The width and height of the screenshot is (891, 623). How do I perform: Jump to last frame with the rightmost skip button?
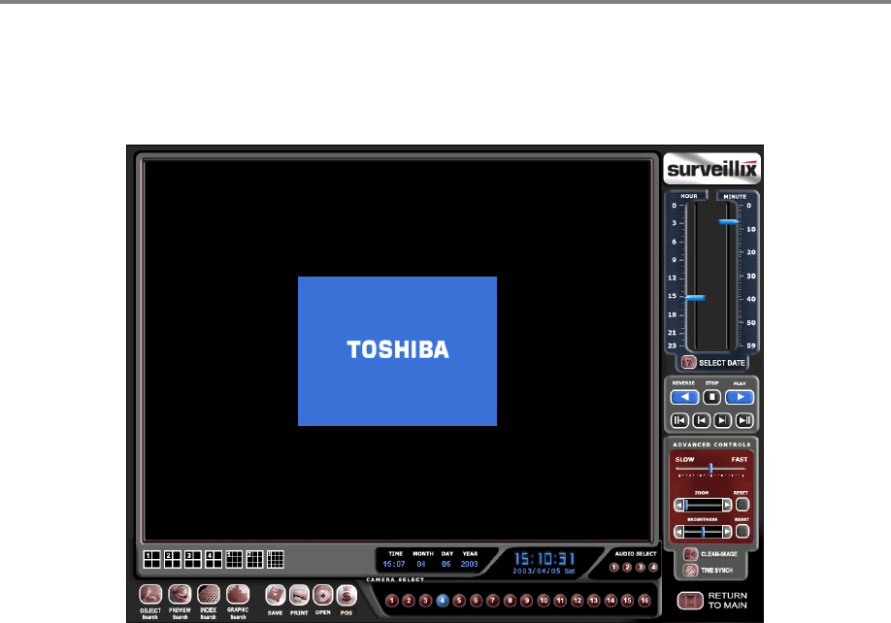[x=744, y=420]
